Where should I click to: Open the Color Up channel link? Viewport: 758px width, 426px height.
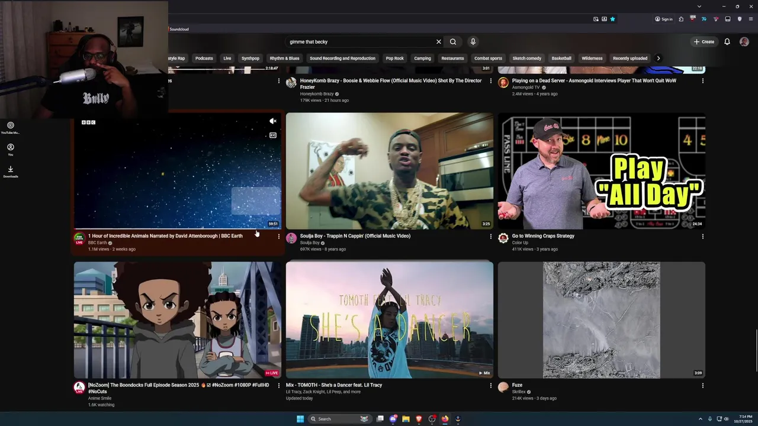point(520,243)
